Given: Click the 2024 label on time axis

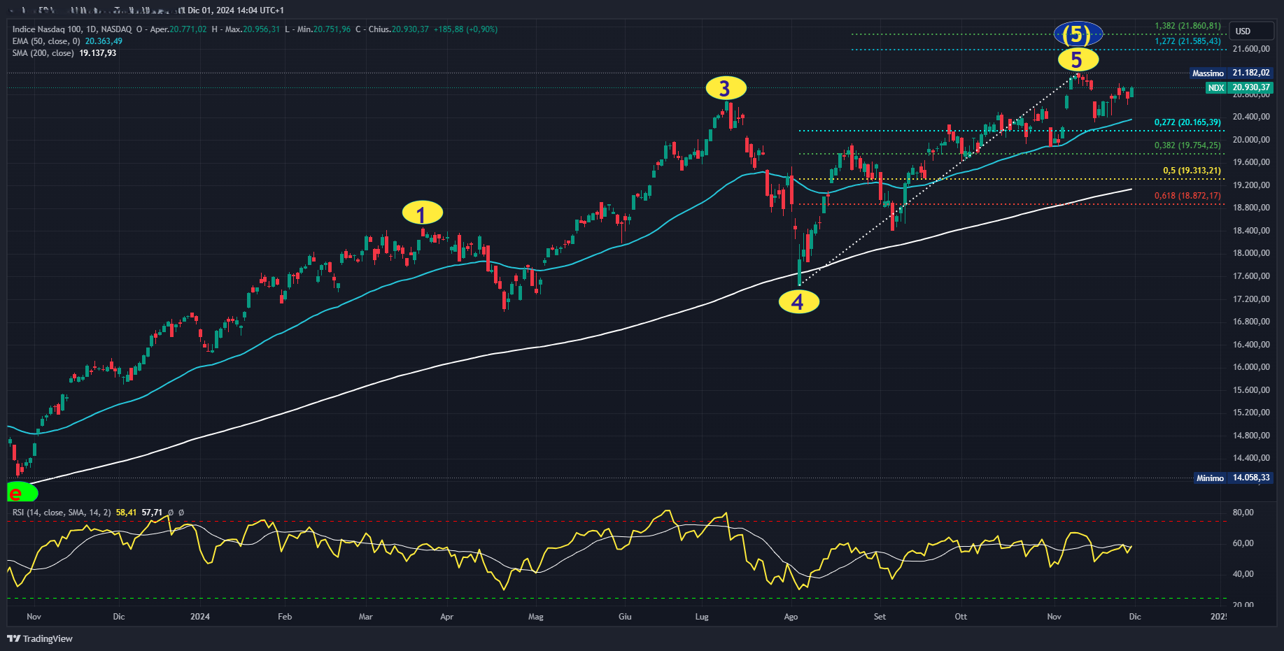Looking at the screenshot, I should click(x=200, y=616).
